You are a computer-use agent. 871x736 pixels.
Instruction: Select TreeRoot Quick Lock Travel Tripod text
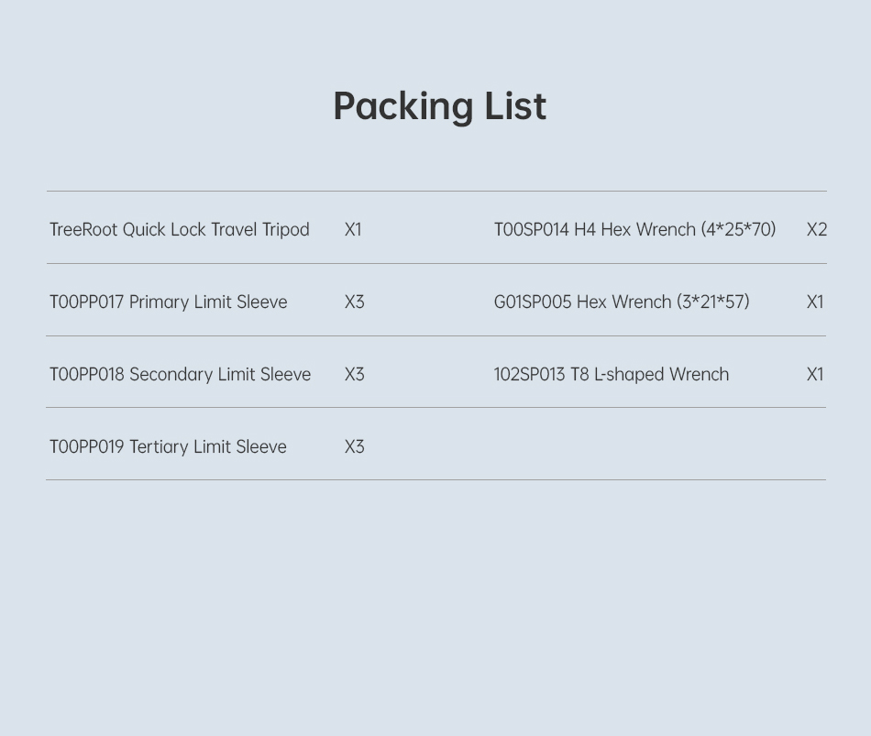[x=180, y=229]
